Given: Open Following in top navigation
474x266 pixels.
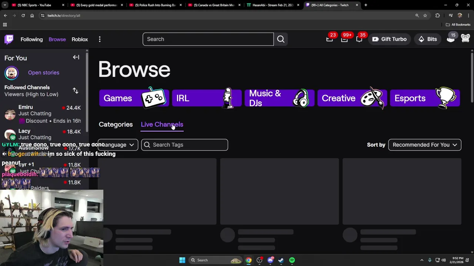Looking at the screenshot, I should coord(31,39).
